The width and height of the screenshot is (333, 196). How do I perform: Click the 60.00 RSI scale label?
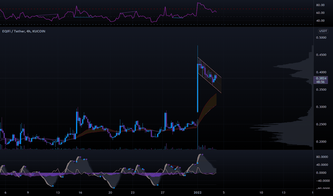pos(320,13)
